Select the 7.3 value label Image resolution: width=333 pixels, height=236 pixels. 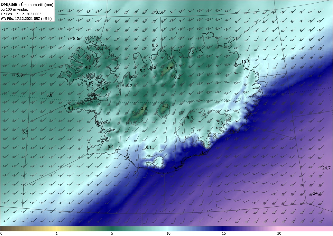click(220, 123)
